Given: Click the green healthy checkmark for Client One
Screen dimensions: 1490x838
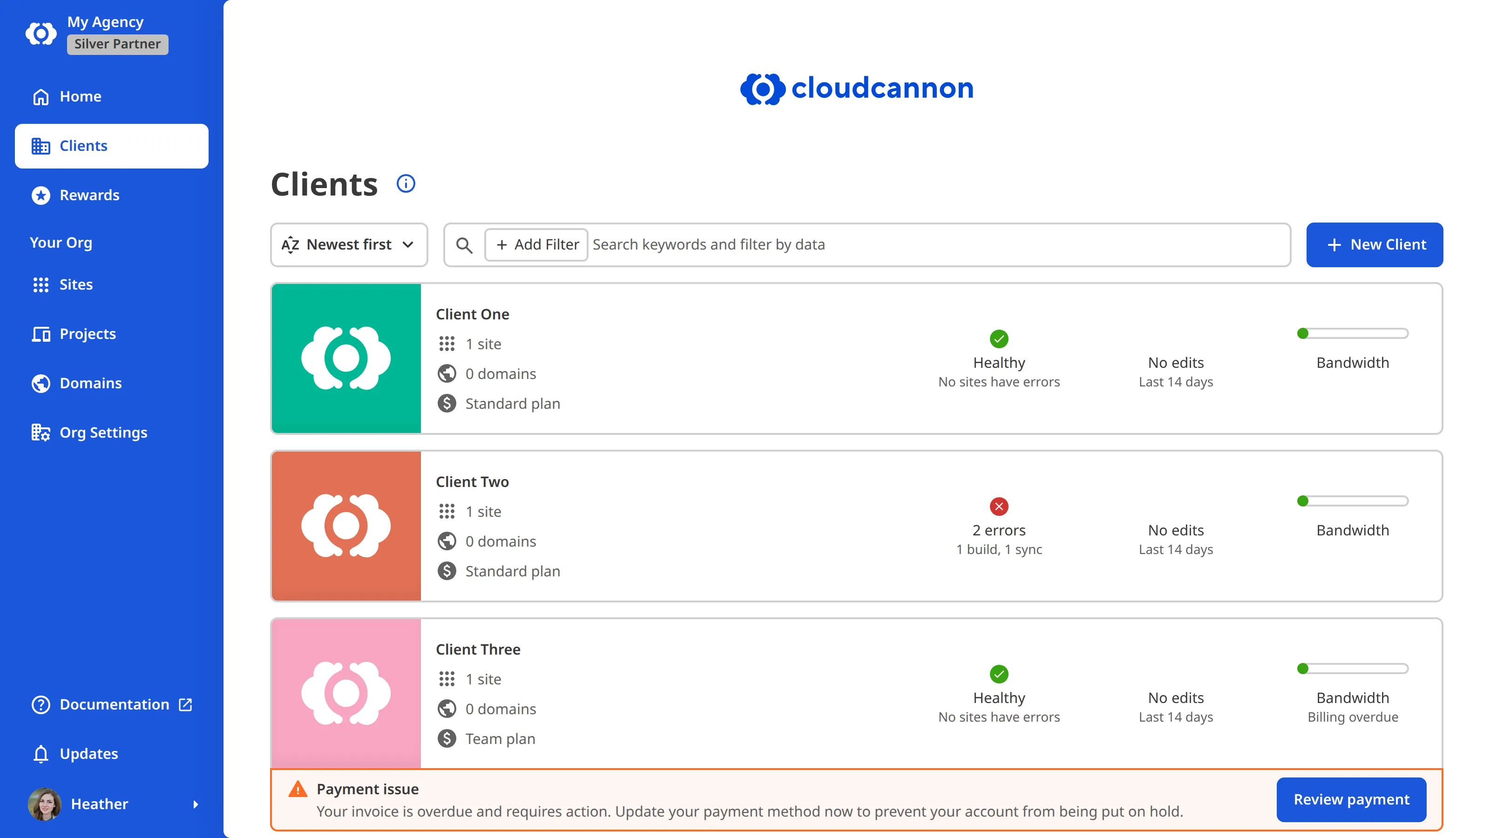Looking at the screenshot, I should (x=999, y=339).
